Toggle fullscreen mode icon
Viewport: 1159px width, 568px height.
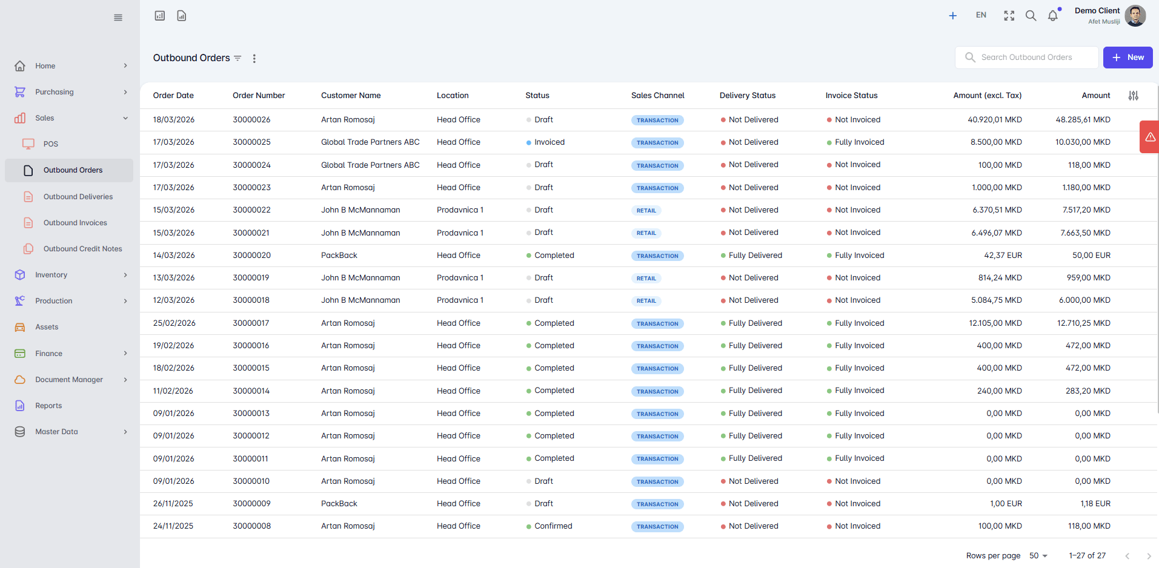[x=1009, y=16]
